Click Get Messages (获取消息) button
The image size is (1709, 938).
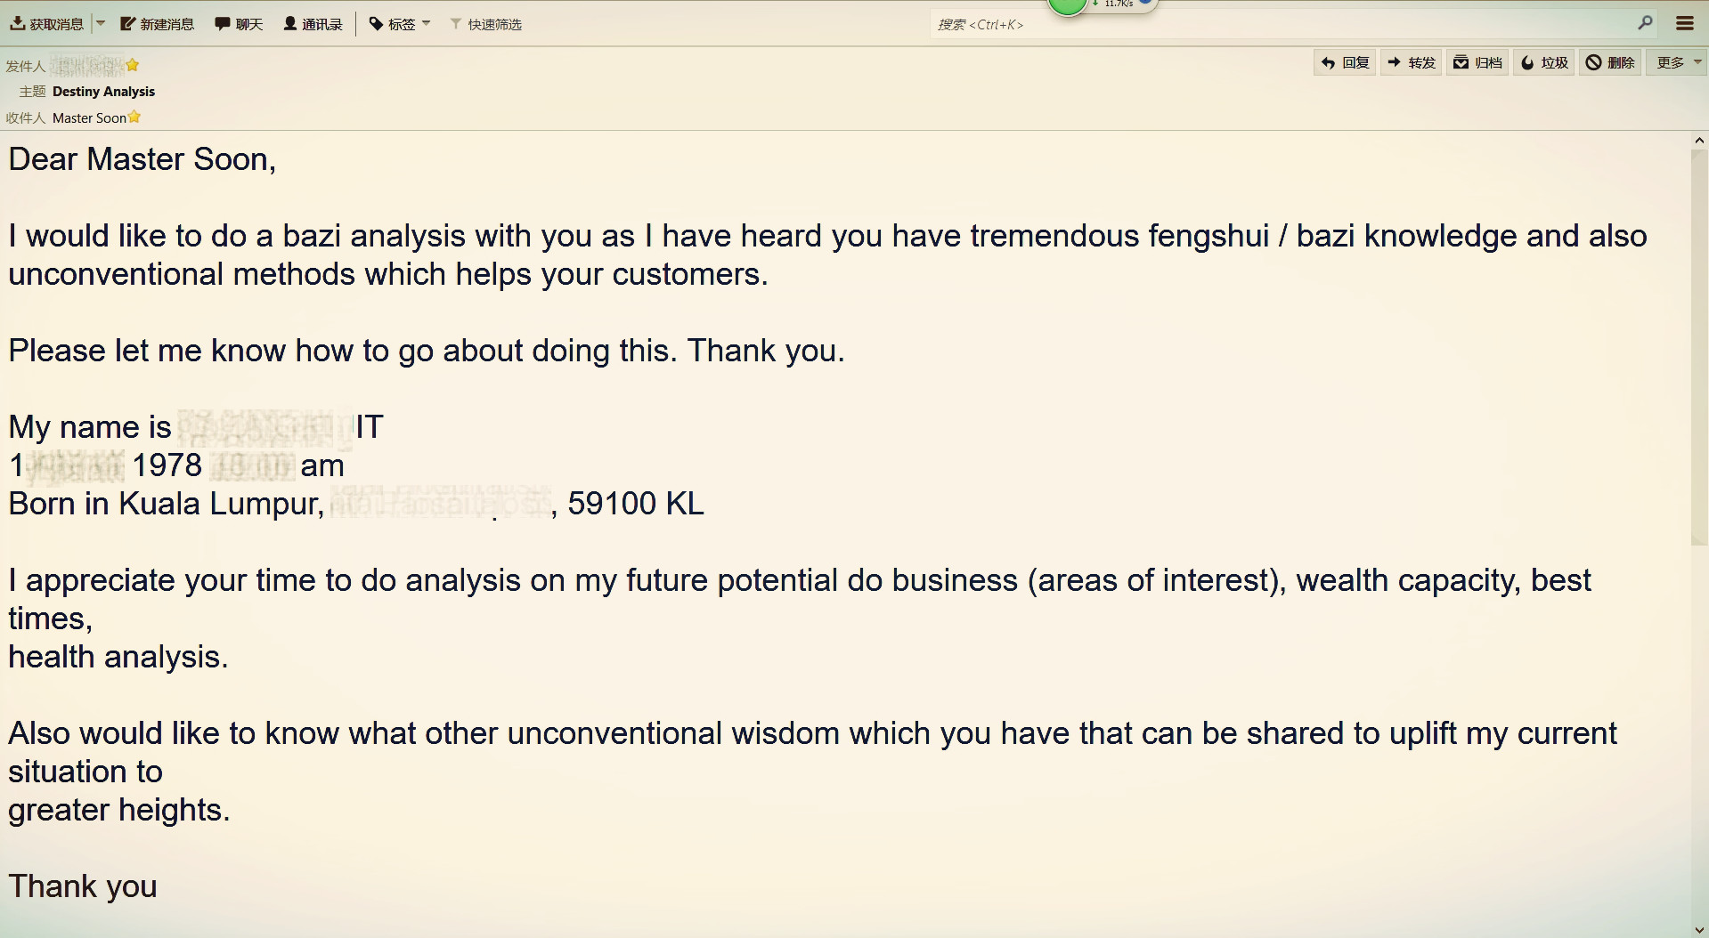click(x=47, y=24)
